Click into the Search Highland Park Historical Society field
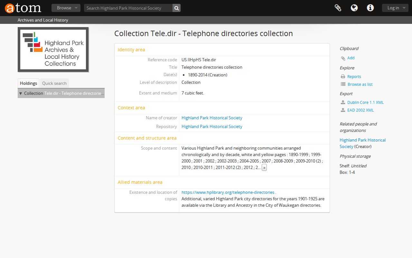Viewport: 412px width, 258px height. click(x=128, y=8)
